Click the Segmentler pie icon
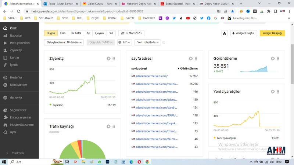 [x=5, y=110]
